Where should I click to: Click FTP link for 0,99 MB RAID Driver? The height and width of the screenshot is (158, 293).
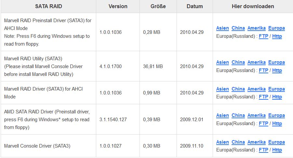coord(263,97)
